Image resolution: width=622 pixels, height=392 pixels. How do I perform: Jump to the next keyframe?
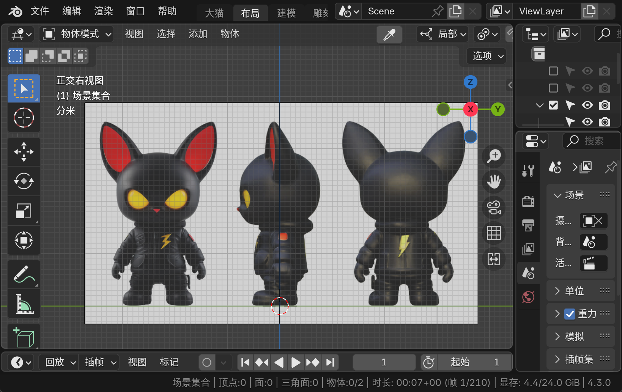tap(313, 362)
